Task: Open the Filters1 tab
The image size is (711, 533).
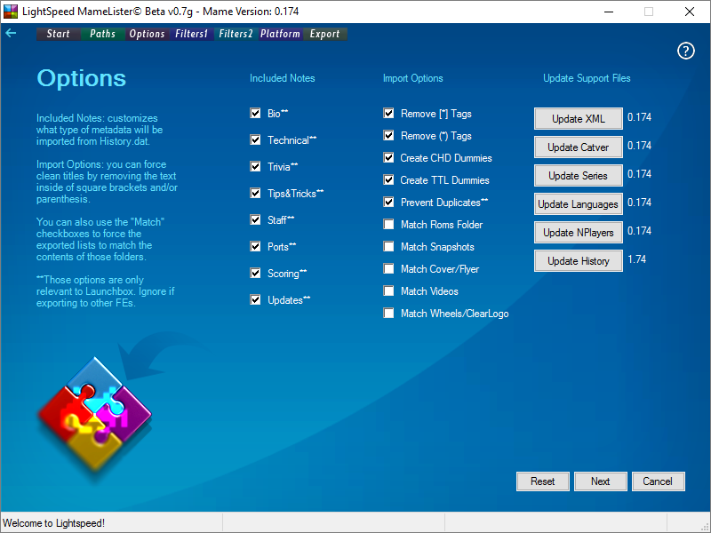Action: tap(191, 34)
